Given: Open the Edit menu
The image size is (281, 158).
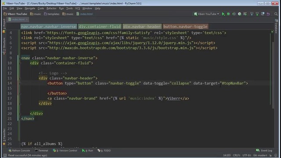Looking at the screenshot, I should (12, 8).
